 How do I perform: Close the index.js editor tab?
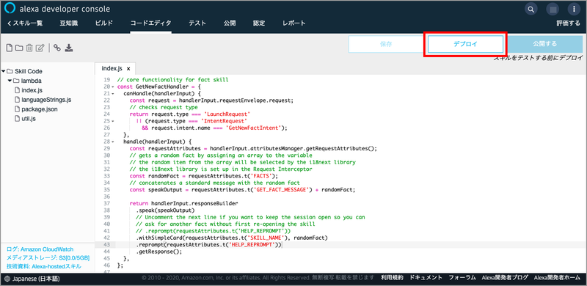click(128, 69)
